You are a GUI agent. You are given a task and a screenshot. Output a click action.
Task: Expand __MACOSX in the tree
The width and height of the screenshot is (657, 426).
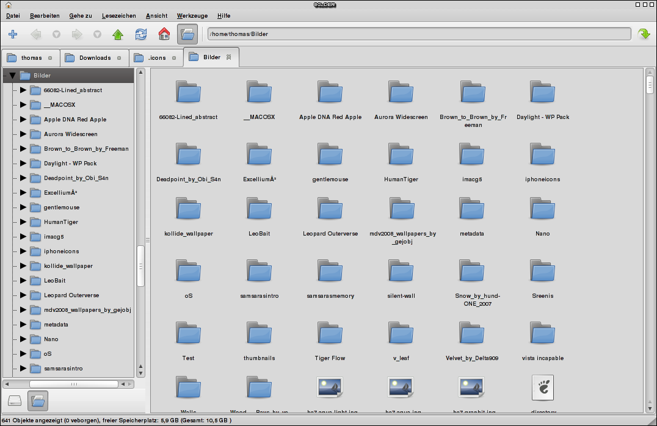pos(23,105)
